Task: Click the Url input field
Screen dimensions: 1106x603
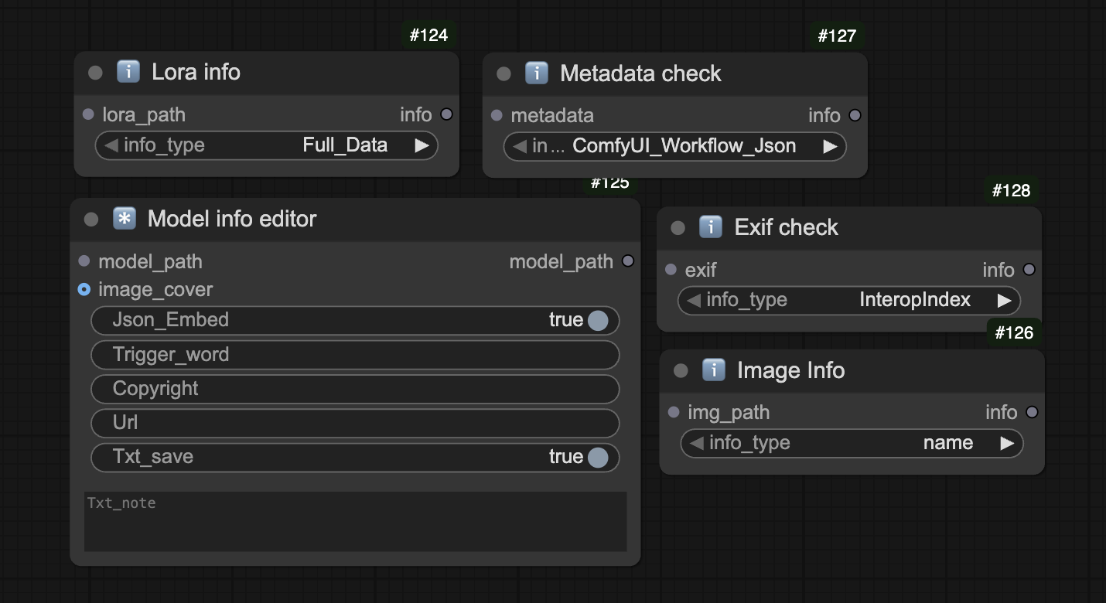Action: (x=355, y=423)
